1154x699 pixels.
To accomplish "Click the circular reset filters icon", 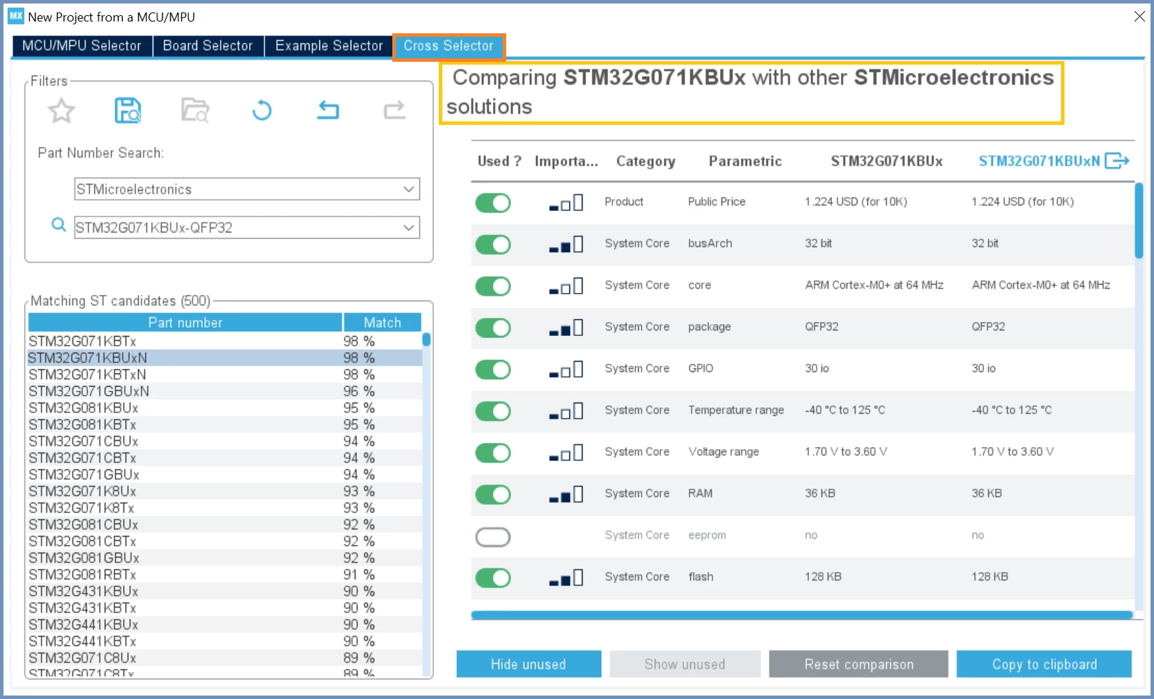I will (262, 110).
